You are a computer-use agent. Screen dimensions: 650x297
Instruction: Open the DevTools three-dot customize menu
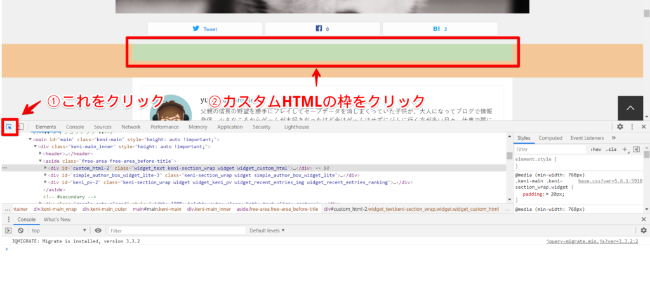632,127
